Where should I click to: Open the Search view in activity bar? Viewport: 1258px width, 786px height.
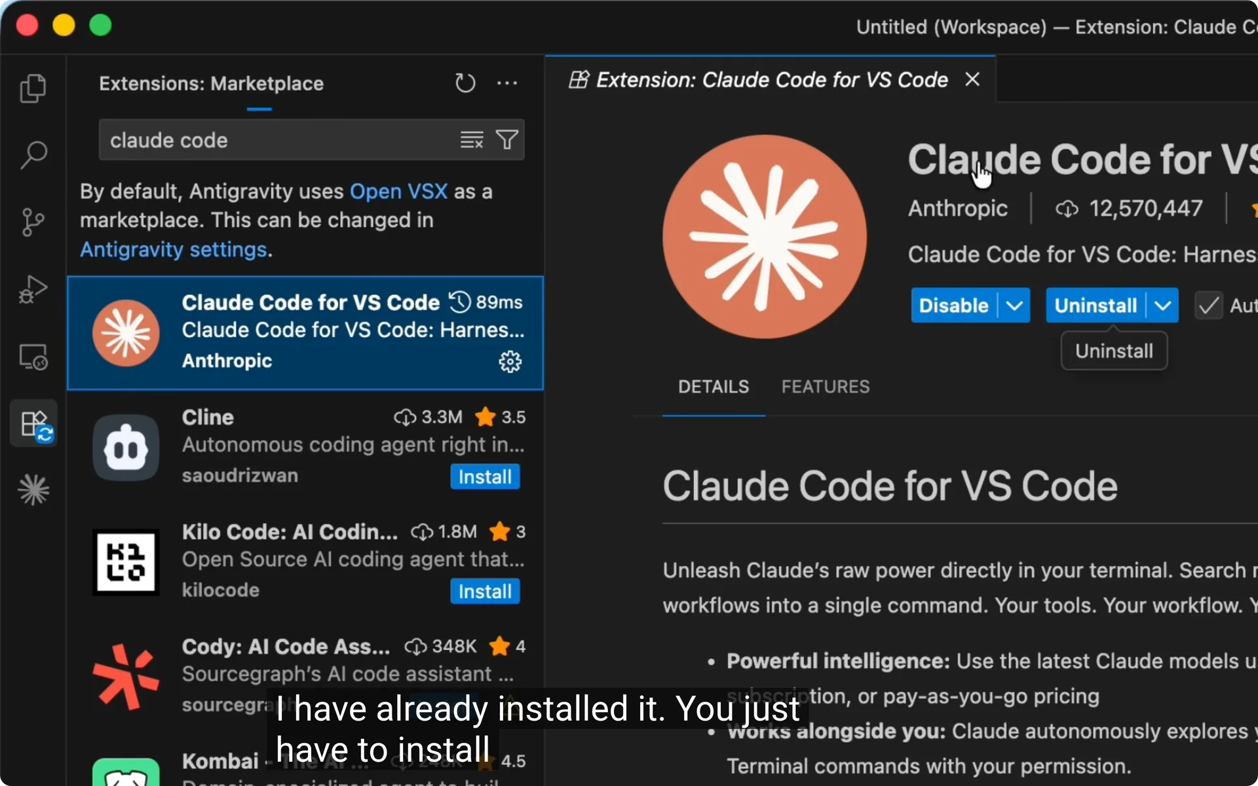(33, 156)
